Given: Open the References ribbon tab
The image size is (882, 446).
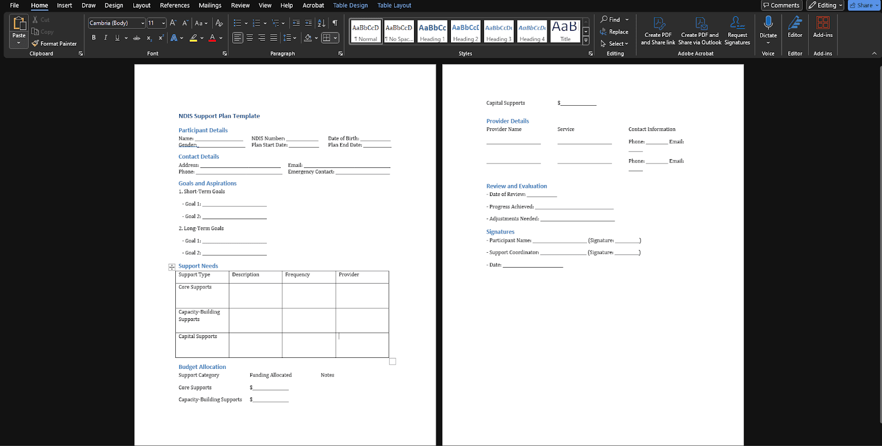Looking at the screenshot, I should pyautogui.click(x=175, y=6).
